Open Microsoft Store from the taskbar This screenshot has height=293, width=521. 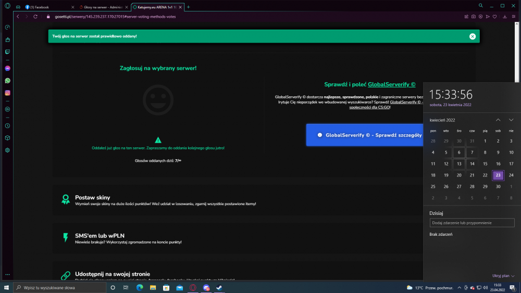point(166,288)
